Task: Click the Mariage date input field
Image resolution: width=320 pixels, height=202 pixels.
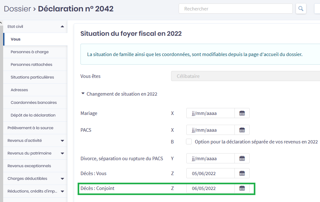Action: click(210, 113)
